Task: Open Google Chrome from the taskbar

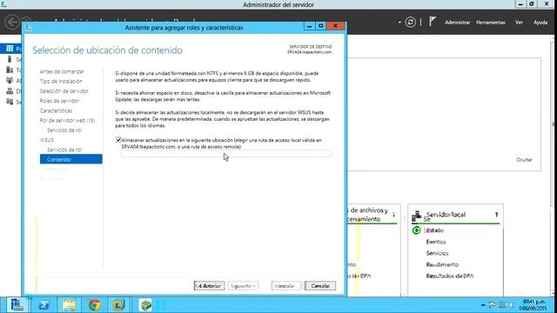Action: point(95,305)
